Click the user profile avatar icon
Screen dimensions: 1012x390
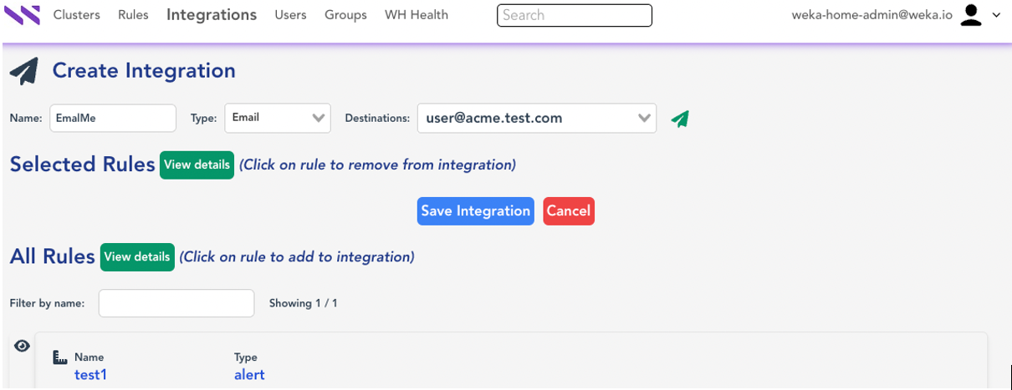pos(970,15)
